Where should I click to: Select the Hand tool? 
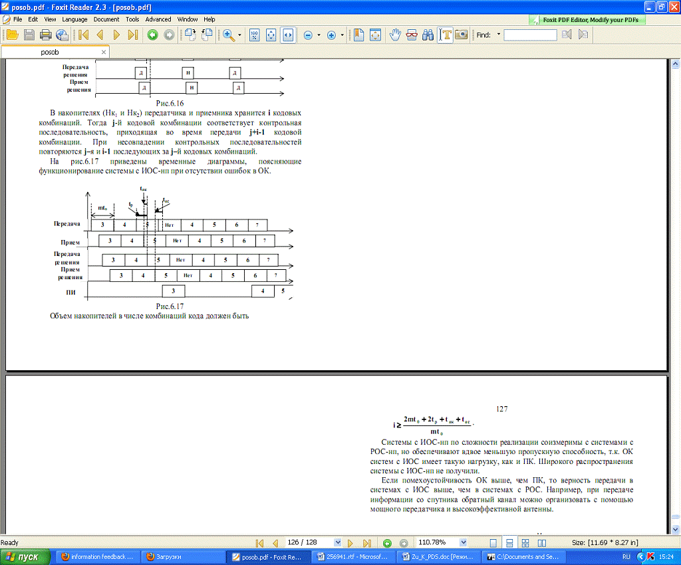(395, 35)
